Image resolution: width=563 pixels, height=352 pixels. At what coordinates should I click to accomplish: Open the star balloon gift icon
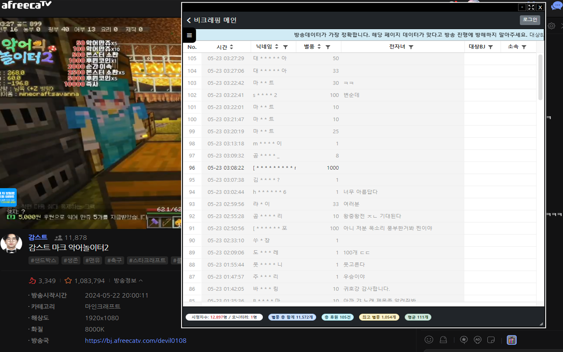click(x=464, y=340)
